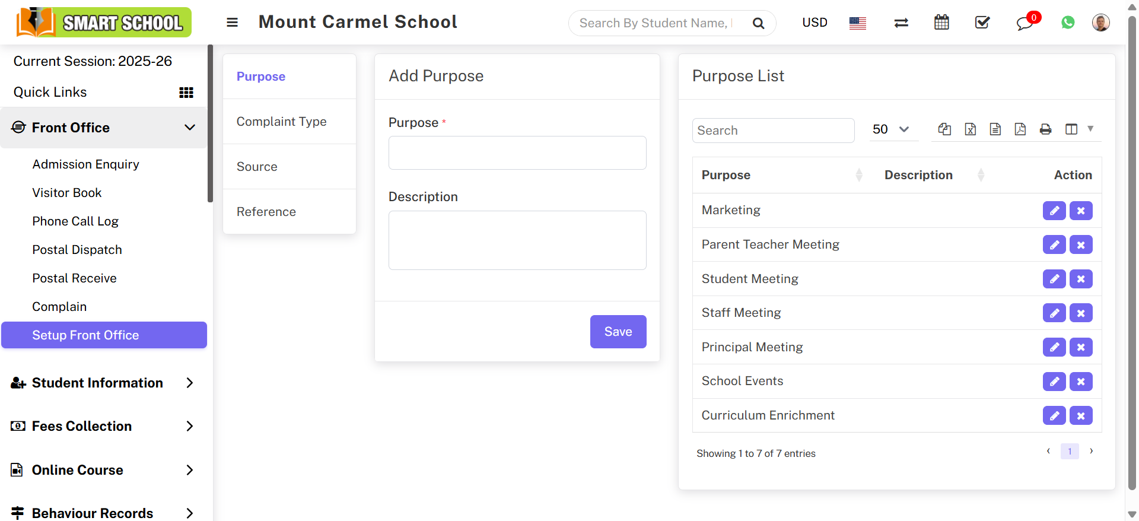Export purpose list to Excel

point(971,129)
